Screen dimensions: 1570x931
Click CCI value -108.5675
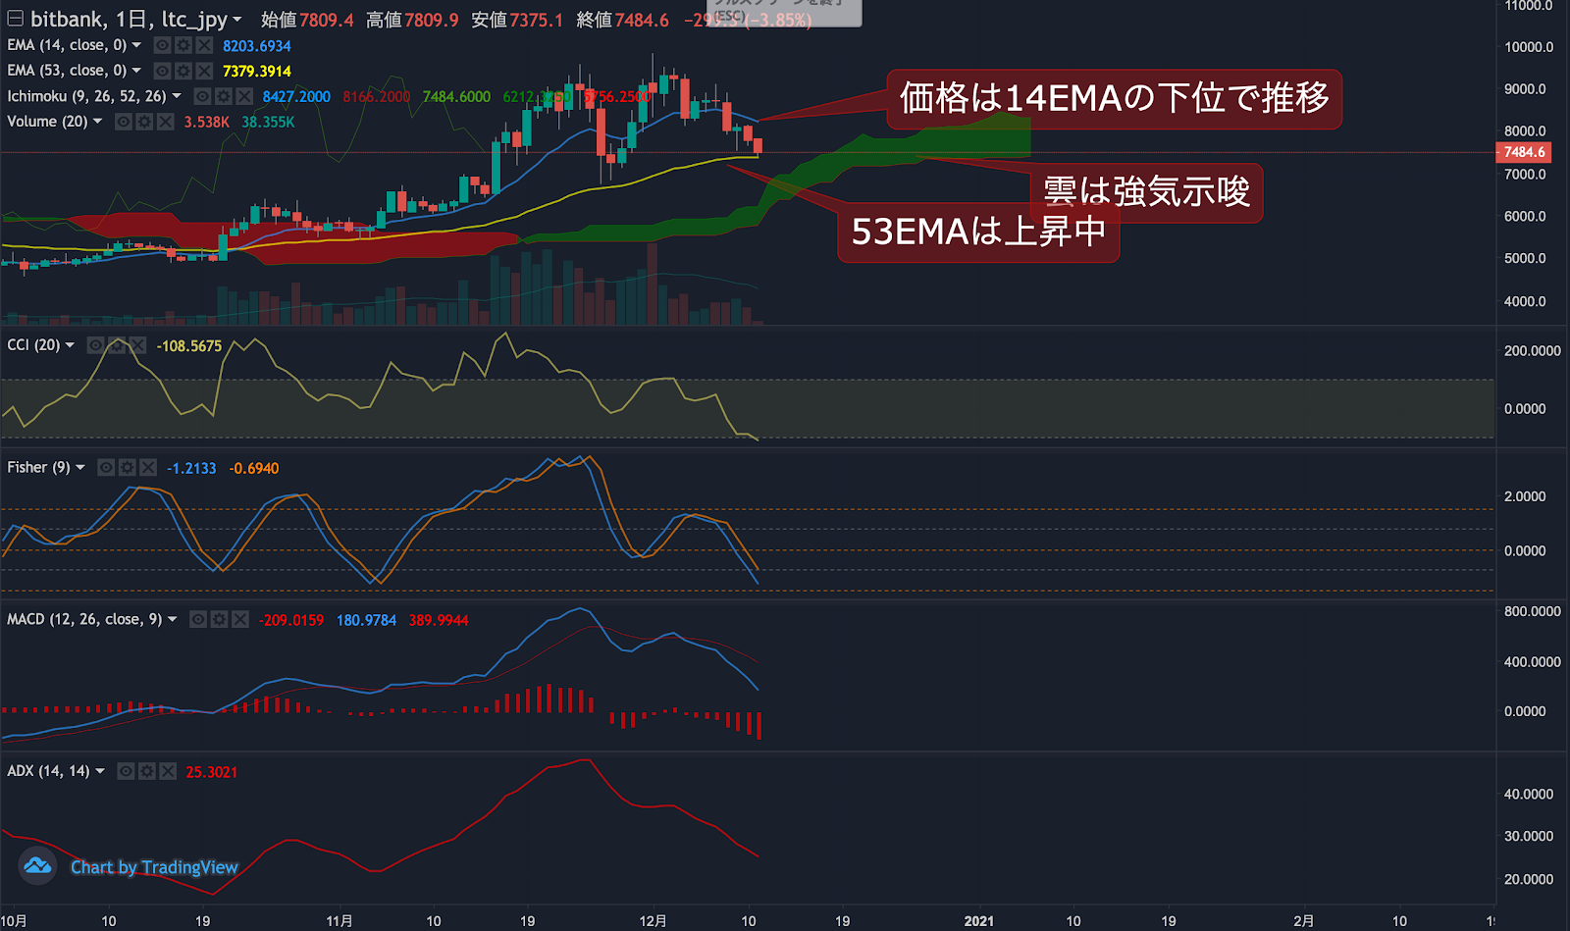point(189,346)
